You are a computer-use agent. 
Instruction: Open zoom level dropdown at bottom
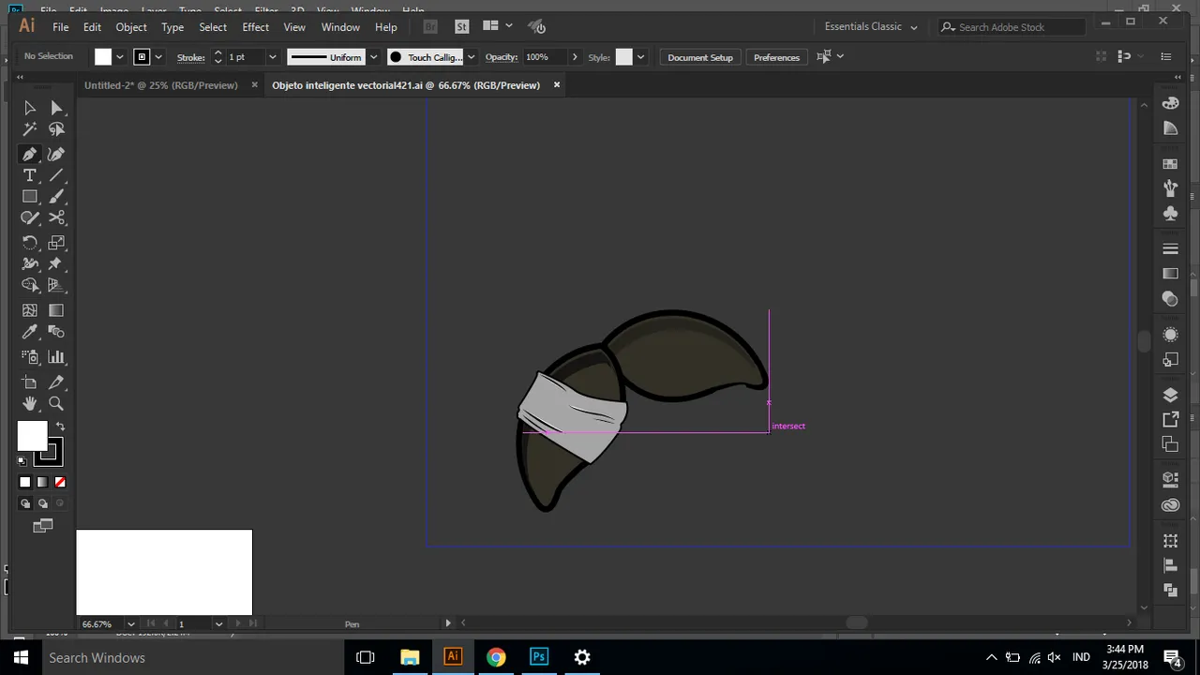pyautogui.click(x=130, y=623)
